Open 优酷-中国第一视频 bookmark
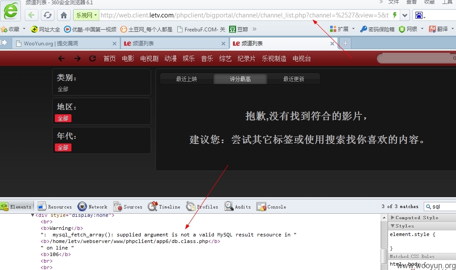456x270 pixels. (x=90, y=29)
